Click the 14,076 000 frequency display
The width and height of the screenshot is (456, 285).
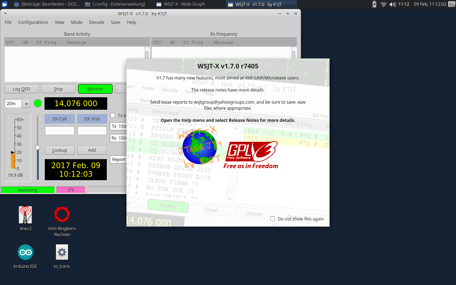(x=76, y=104)
